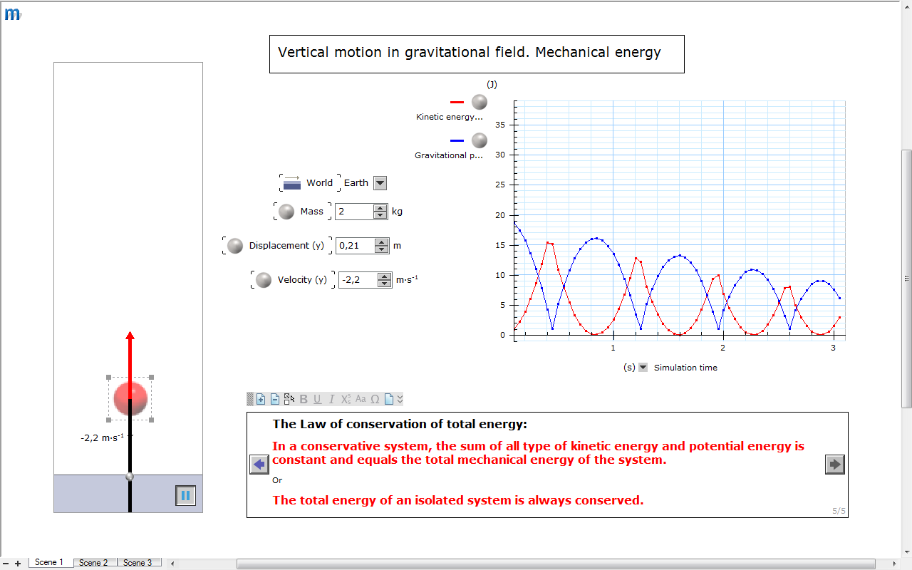This screenshot has height=570, width=912.
Task: Switch to Scene 2 tab
Action: pyautogui.click(x=94, y=563)
